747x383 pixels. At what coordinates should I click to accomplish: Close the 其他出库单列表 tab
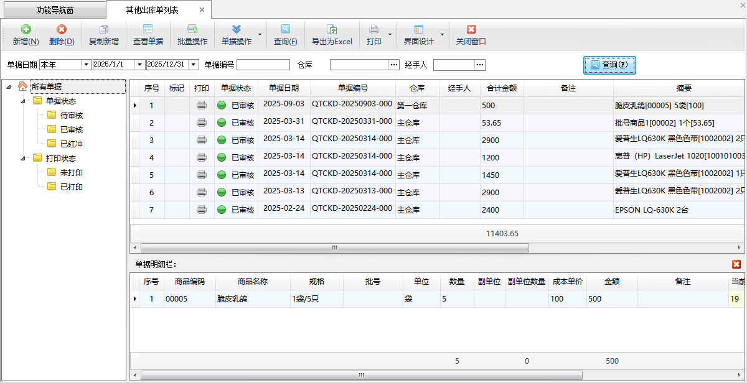point(202,10)
